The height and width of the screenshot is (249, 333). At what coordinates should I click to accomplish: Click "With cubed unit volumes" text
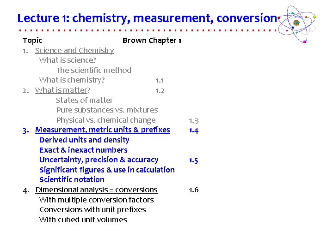[83, 220]
